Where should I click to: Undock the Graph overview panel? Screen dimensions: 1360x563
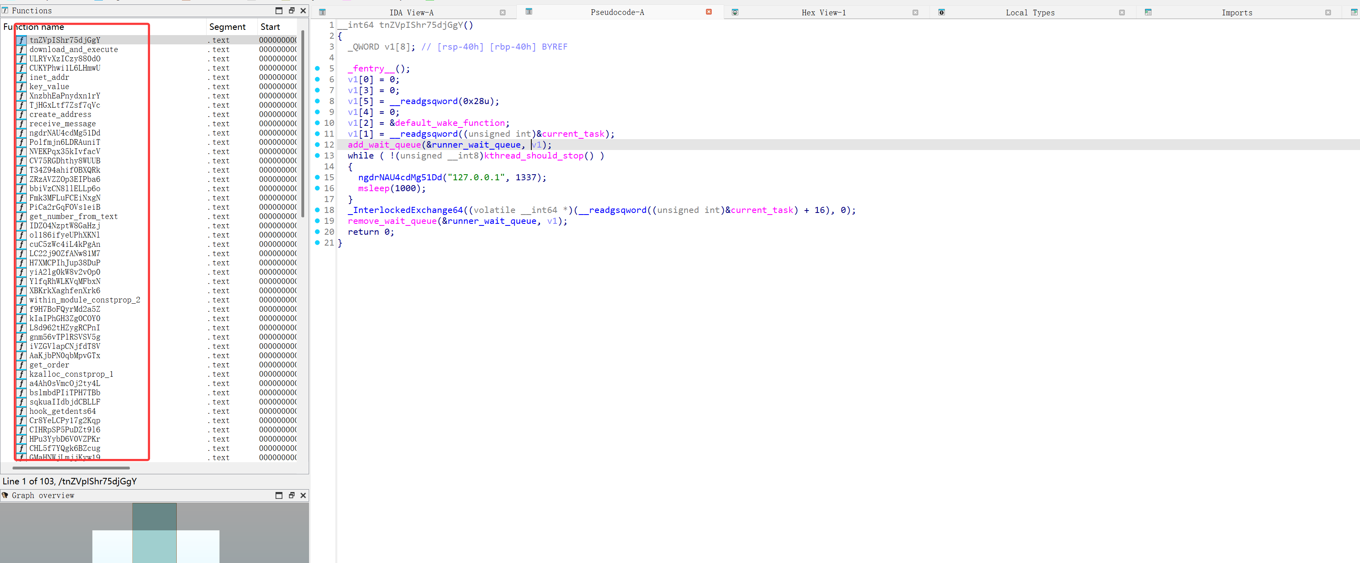point(291,496)
